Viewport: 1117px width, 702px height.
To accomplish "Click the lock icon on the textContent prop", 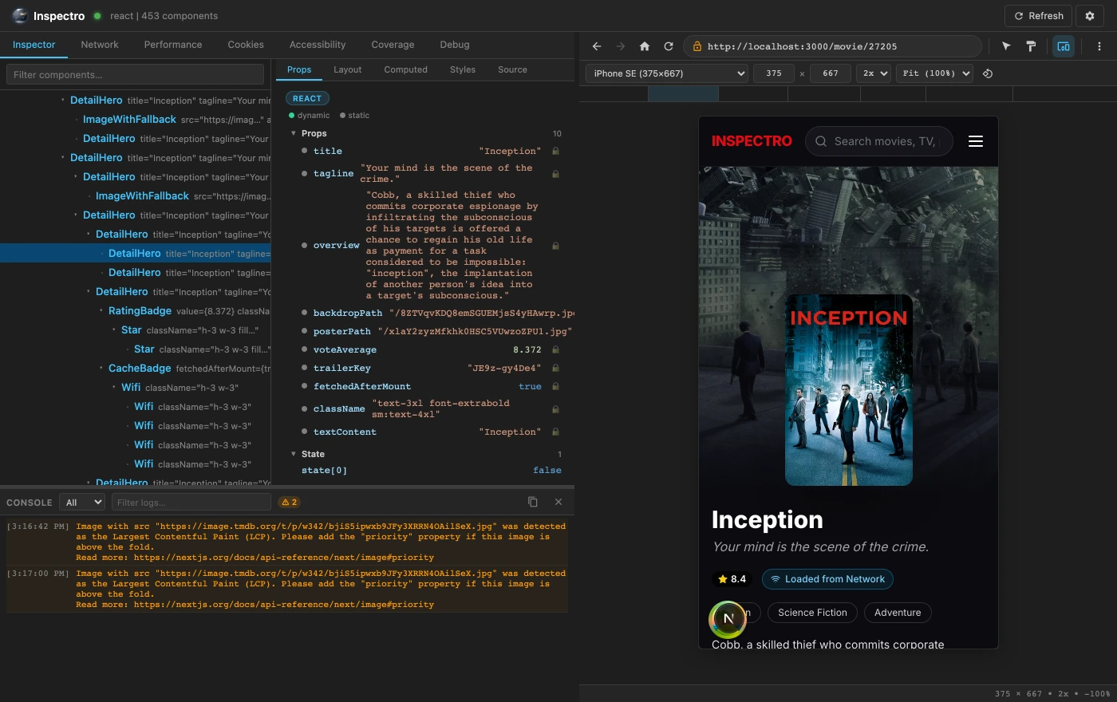I will coord(555,432).
